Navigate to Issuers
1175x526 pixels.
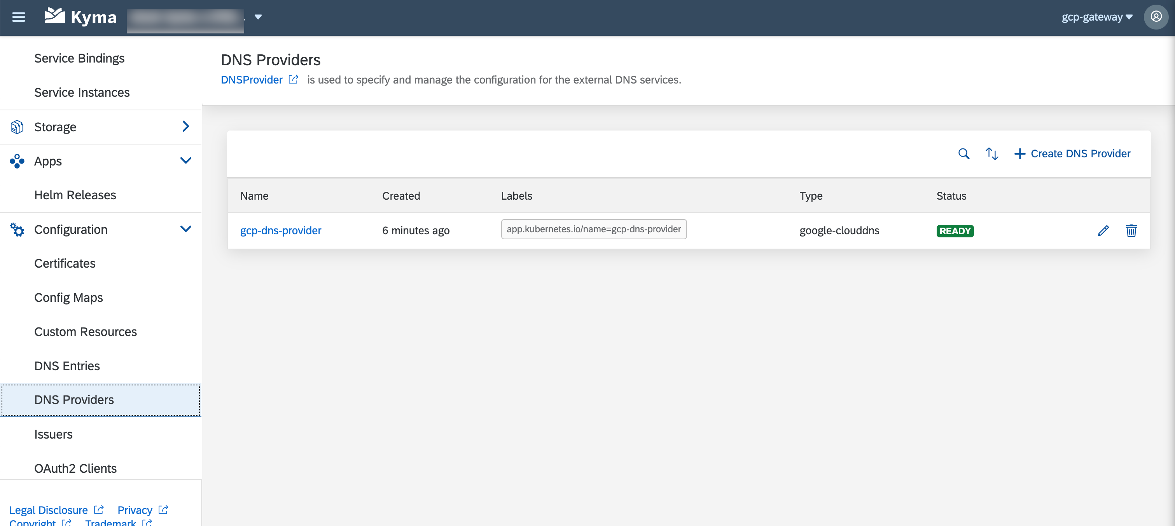point(53,434)
